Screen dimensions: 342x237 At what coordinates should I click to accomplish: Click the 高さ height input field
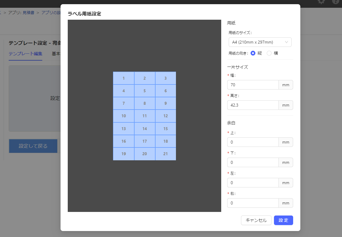(x=253, y=105)
